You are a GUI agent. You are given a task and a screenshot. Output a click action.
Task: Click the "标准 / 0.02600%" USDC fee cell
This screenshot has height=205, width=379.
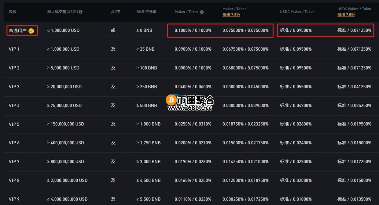point(296,124)
